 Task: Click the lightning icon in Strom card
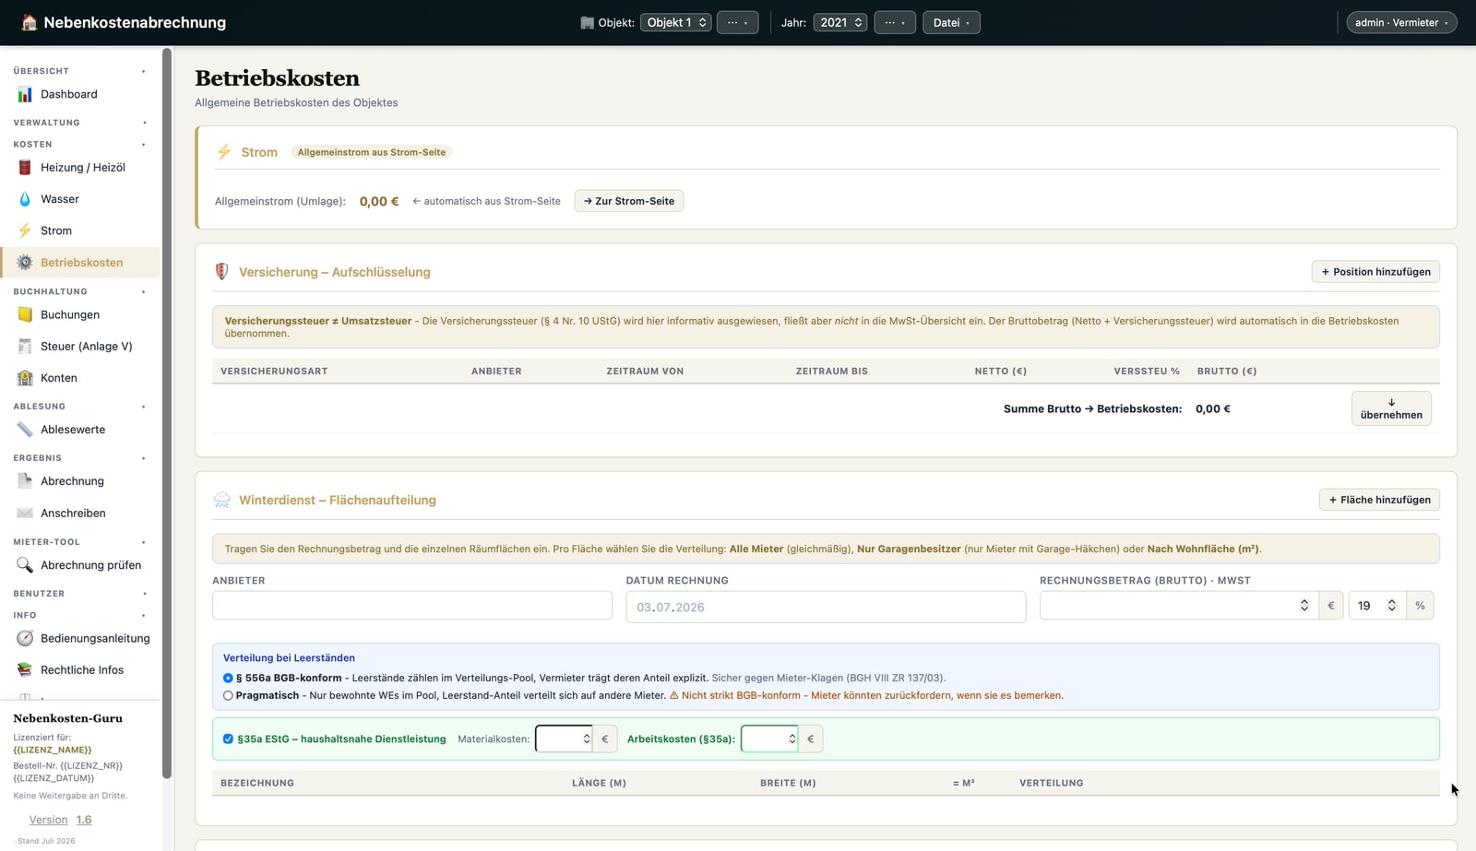(224, 152)
